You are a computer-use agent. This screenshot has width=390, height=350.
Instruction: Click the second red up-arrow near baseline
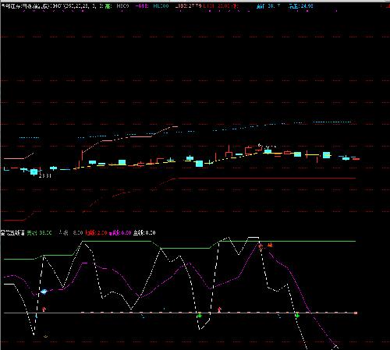219,309
